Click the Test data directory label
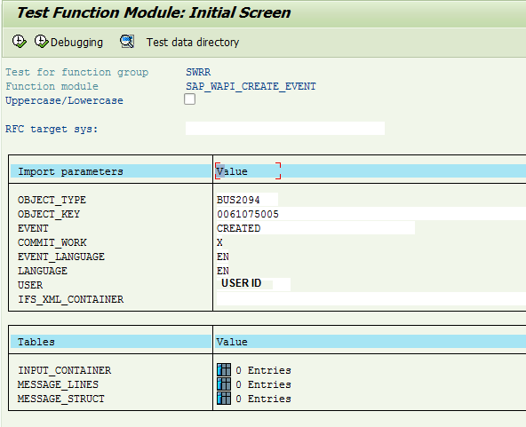Viewport: 526px width, 427px height. pyautogui.click(x=193, y=43)
